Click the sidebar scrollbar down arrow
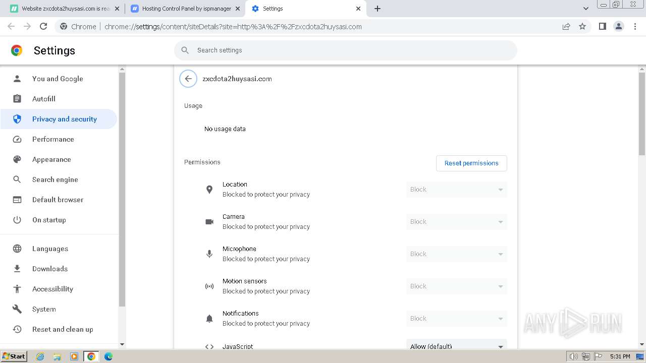Viewport: 646px width, 363px height. 122,345
